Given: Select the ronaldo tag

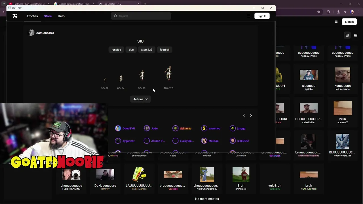Looking at the screenshot, I should [x=116, y=50].
